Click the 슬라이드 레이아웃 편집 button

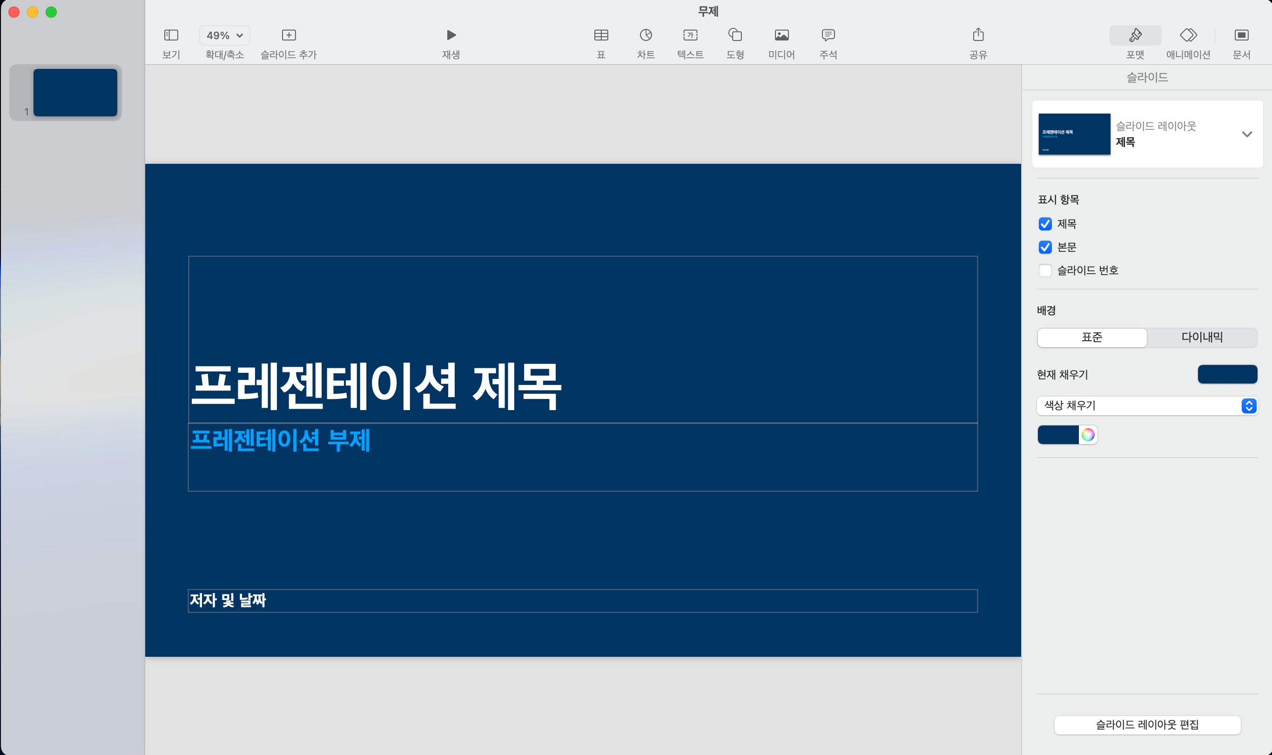tap(1147, 724)
